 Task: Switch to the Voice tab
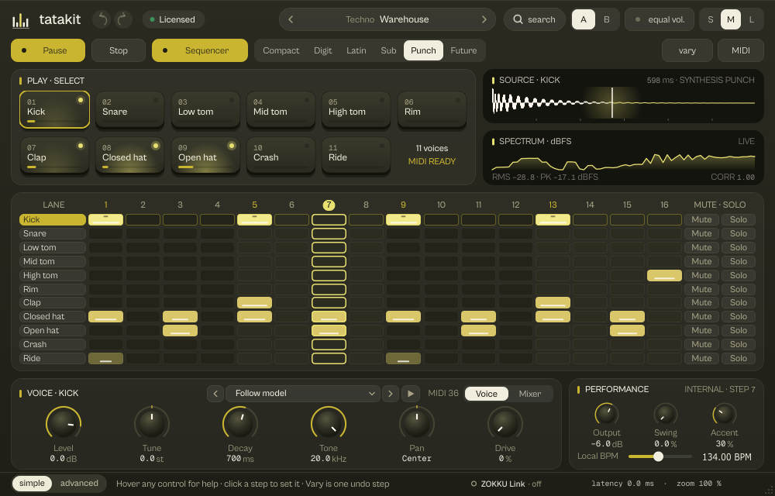point(487,394)
